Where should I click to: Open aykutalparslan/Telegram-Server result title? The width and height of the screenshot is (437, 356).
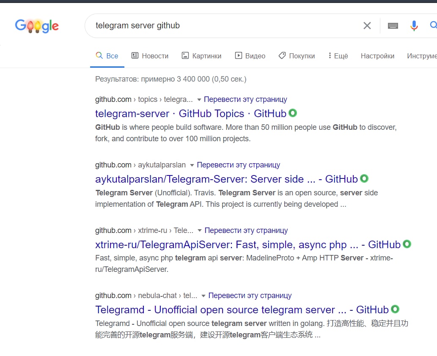[x=226, y=179]
